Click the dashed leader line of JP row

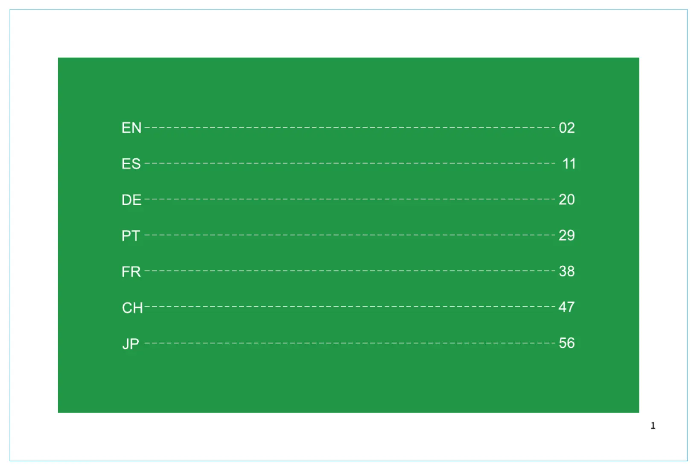(350, 343)
